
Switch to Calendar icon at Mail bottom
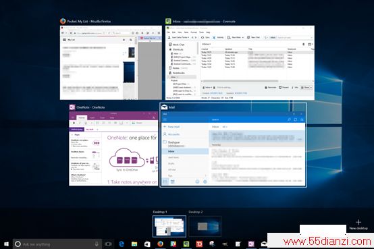(x=172, y=182)
